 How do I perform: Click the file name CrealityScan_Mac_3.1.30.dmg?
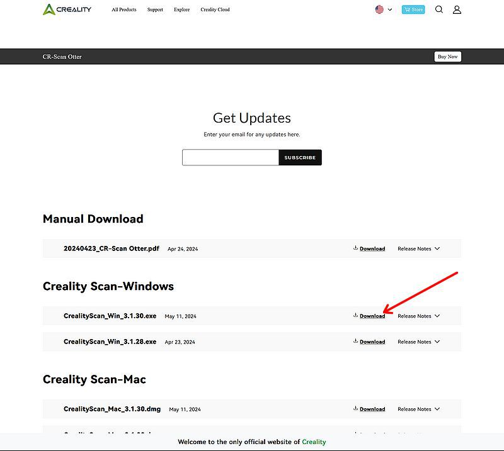[112, 409]
